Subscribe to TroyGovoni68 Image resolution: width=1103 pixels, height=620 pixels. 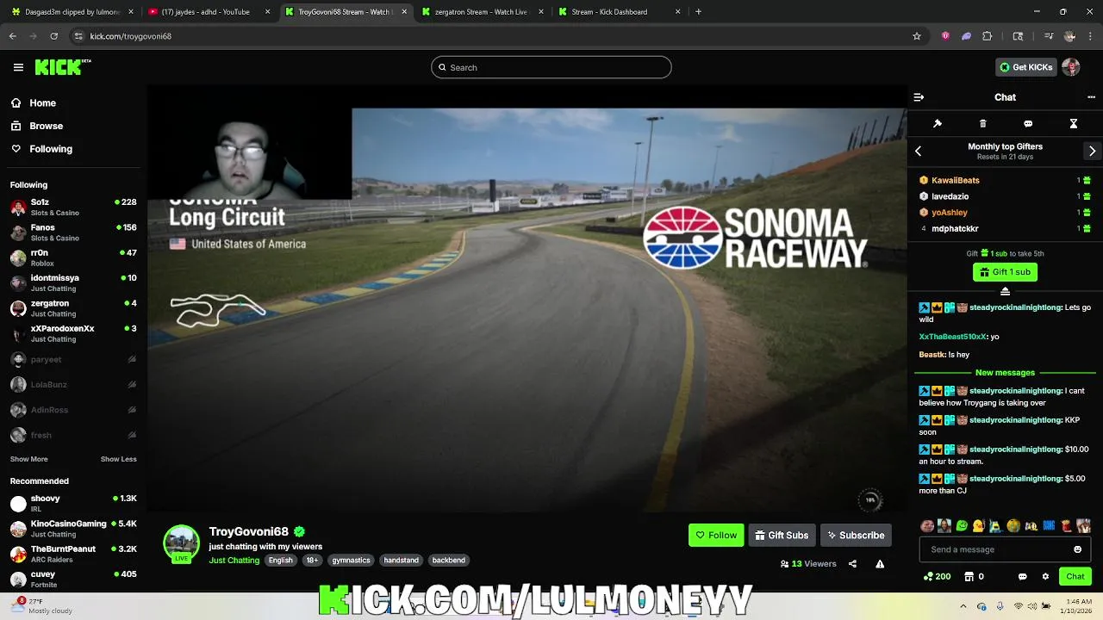(856, 535)
